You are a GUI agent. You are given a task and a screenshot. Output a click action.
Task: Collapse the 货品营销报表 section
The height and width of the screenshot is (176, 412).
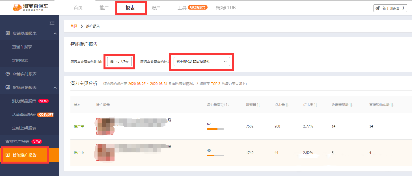pyautogui.click(x=55, y=87)
